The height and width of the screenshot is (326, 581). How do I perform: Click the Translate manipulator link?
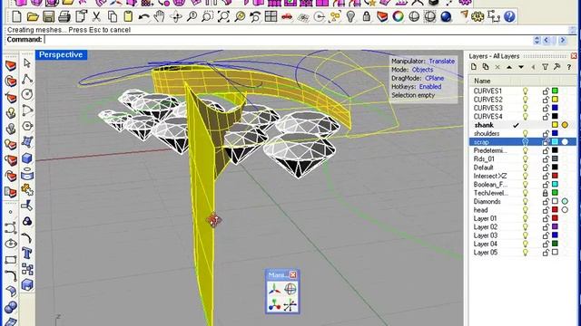[442, 61]
